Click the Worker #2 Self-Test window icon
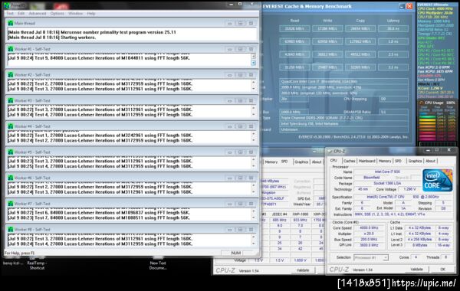Screen dimensions: 460x291 (11, 75)
